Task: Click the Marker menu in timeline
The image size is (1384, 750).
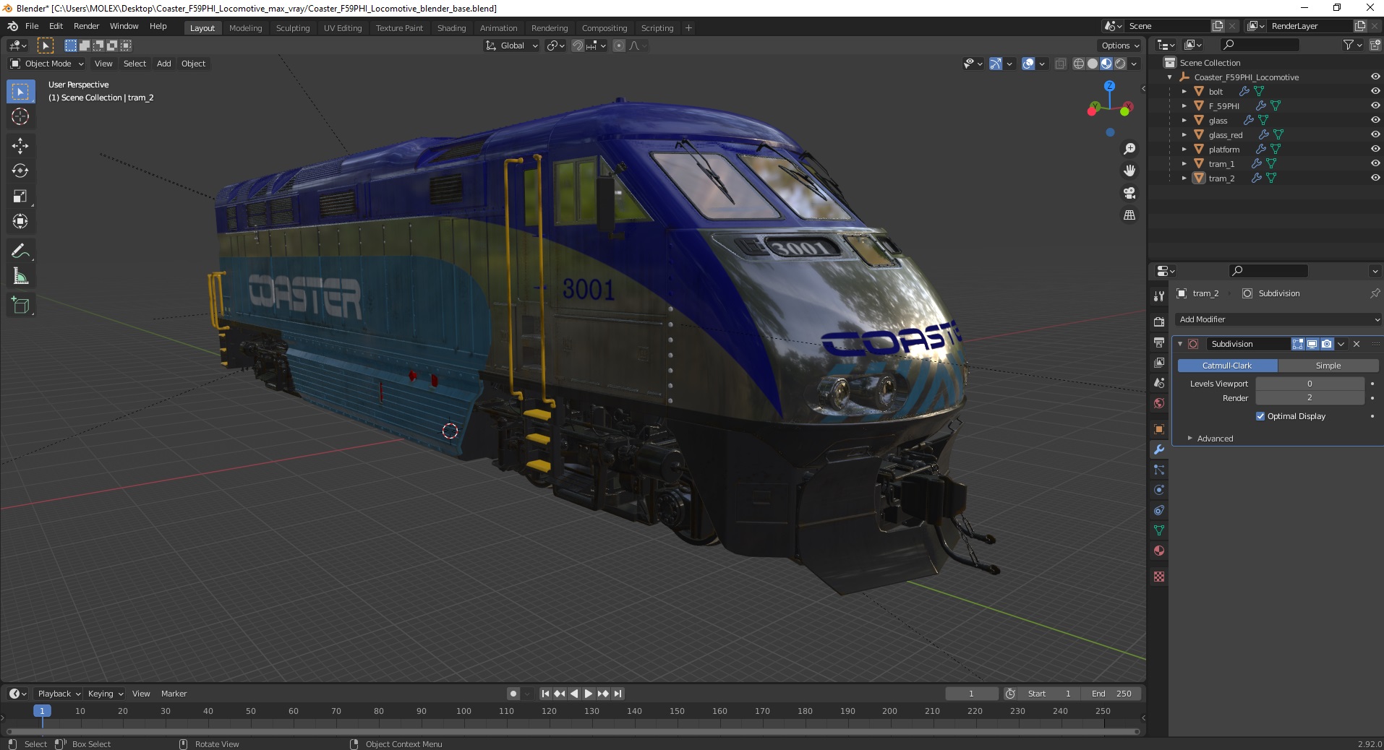Action: tap(174, 694)
